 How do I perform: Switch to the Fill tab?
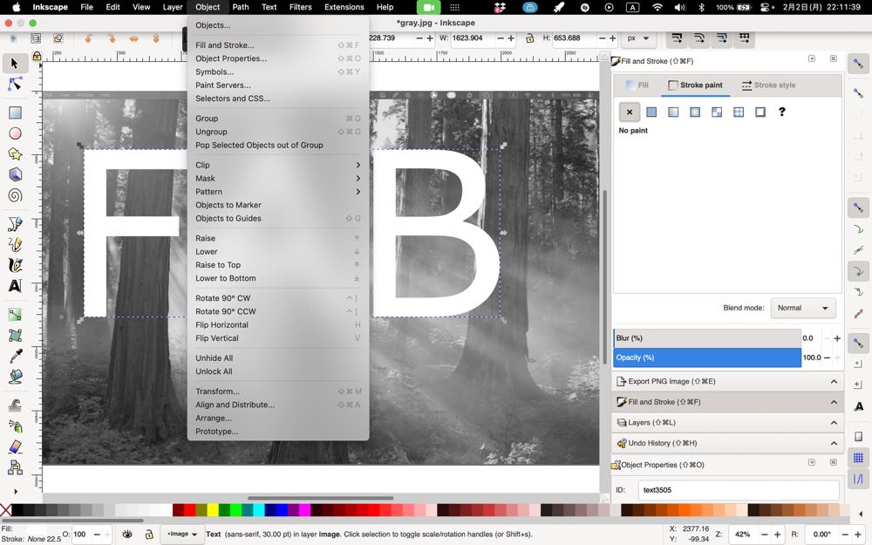click(637, 85)
